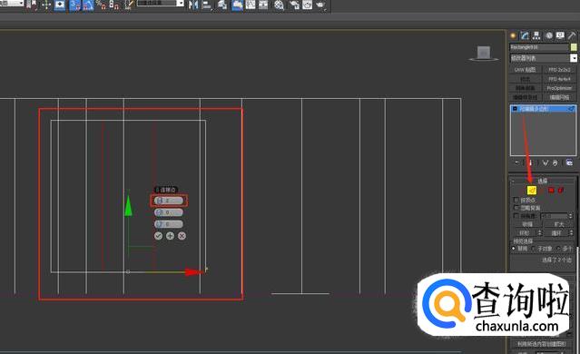Click the connect segments value field
580x354 pixels.
tap(169, 201)
